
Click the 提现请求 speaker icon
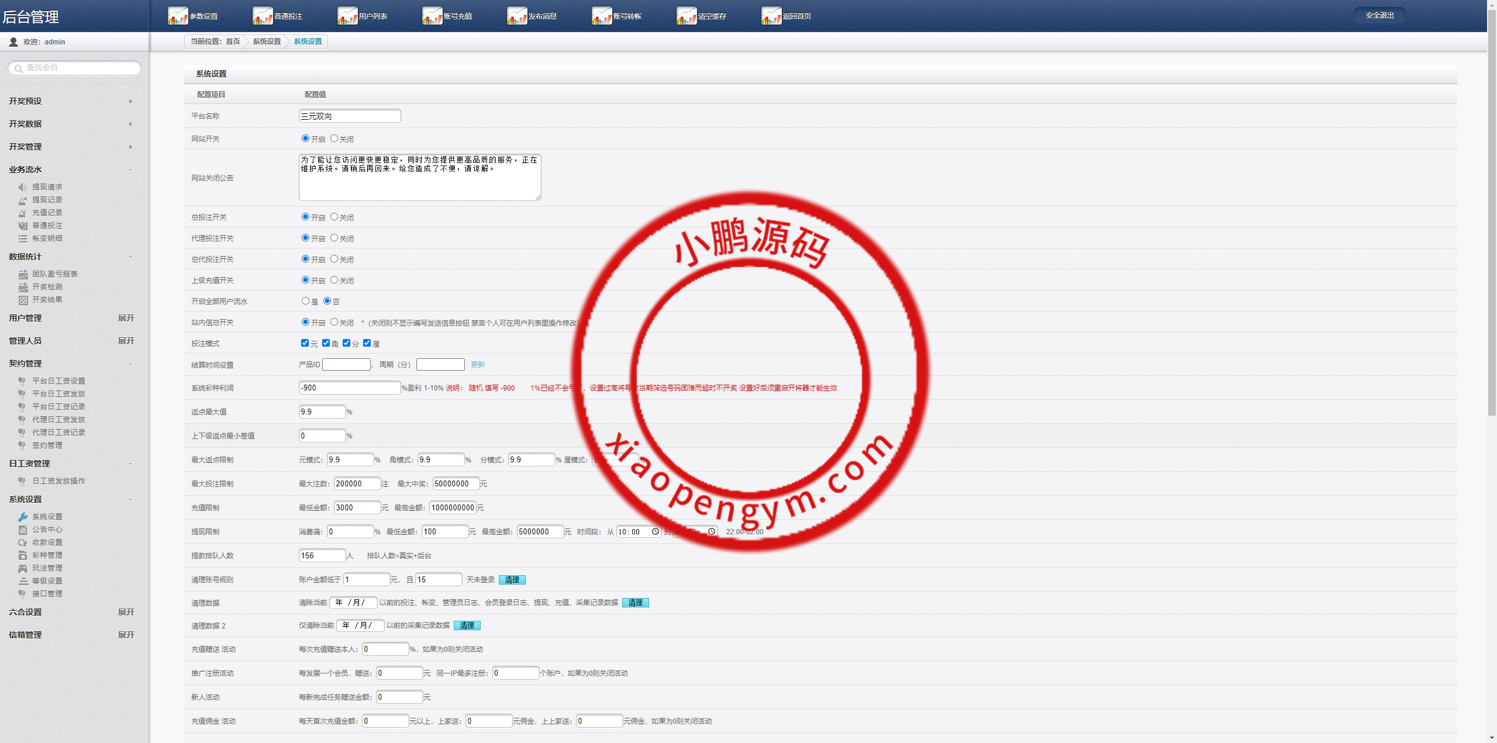pyautogui.click(x=23, y=187)
